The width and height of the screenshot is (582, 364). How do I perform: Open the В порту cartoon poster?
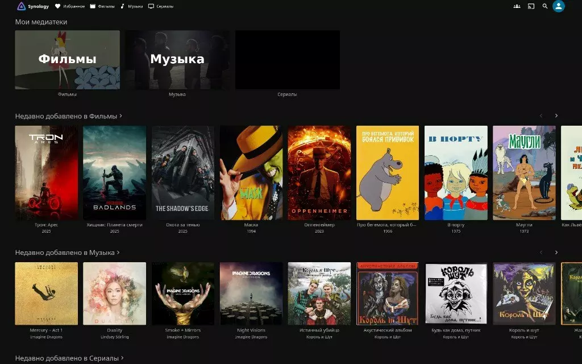click(x=456, y=173)
